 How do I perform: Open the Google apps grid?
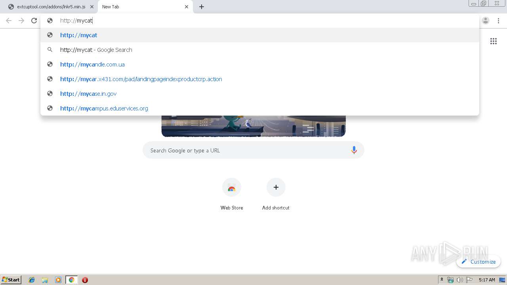(494, 41)
